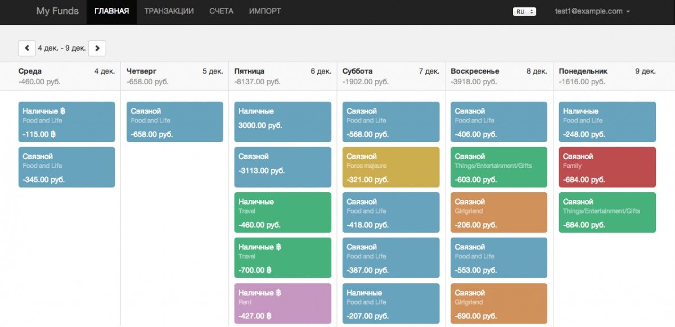Open Наличные -248.00 руб. Monday card
Viewport: 675px width, 327px height.
[607, 122]
